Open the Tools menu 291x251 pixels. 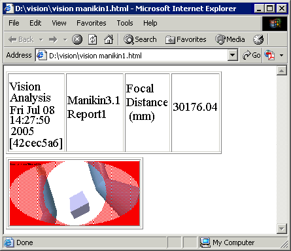click(x=125, y=23)
